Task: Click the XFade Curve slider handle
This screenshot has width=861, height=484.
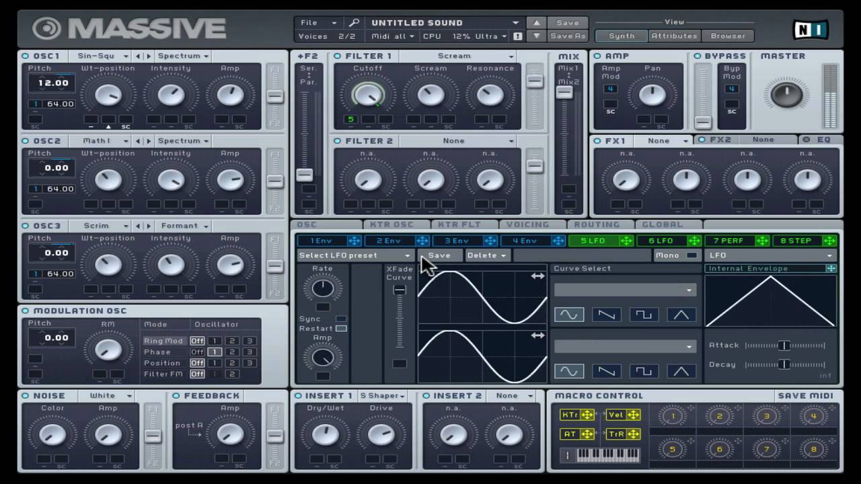Action: click(x=400, y=290)
